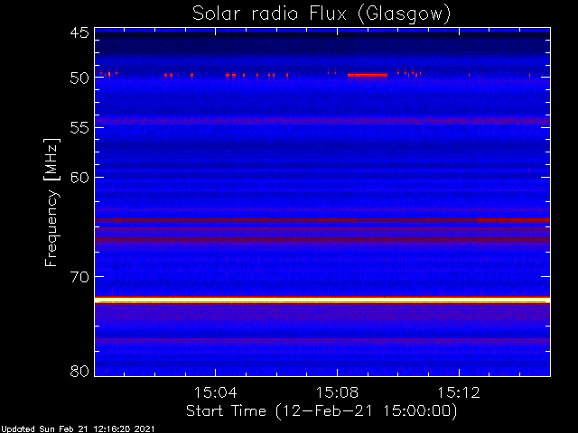Click the 'Solar radio Flux (Glasgow)' title
This screenshot has height=433, width=578.
tap(322, 14)
